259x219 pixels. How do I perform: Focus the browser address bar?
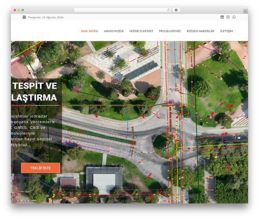(x=123, y=10)
